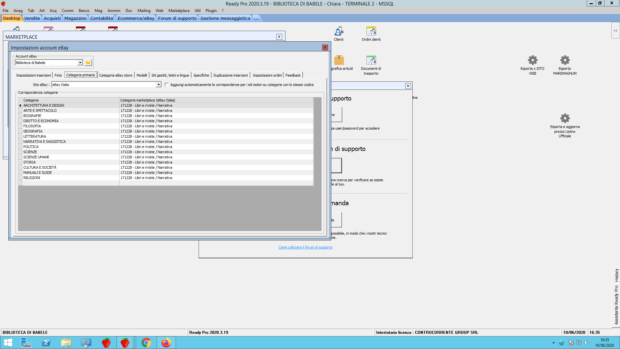The image size is (620, 349).
Task: Expand the Sito eBay dropdown
Action: (x=159, y=85)
